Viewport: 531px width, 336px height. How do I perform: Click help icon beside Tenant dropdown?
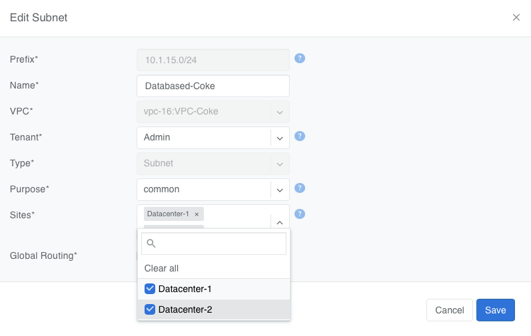coord(300,136)
